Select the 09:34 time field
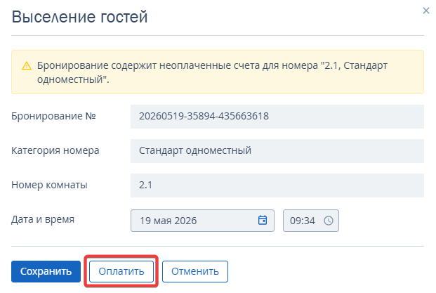 [311, 221]
